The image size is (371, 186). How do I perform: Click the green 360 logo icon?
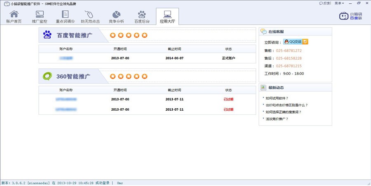click(x=47, y=76)
